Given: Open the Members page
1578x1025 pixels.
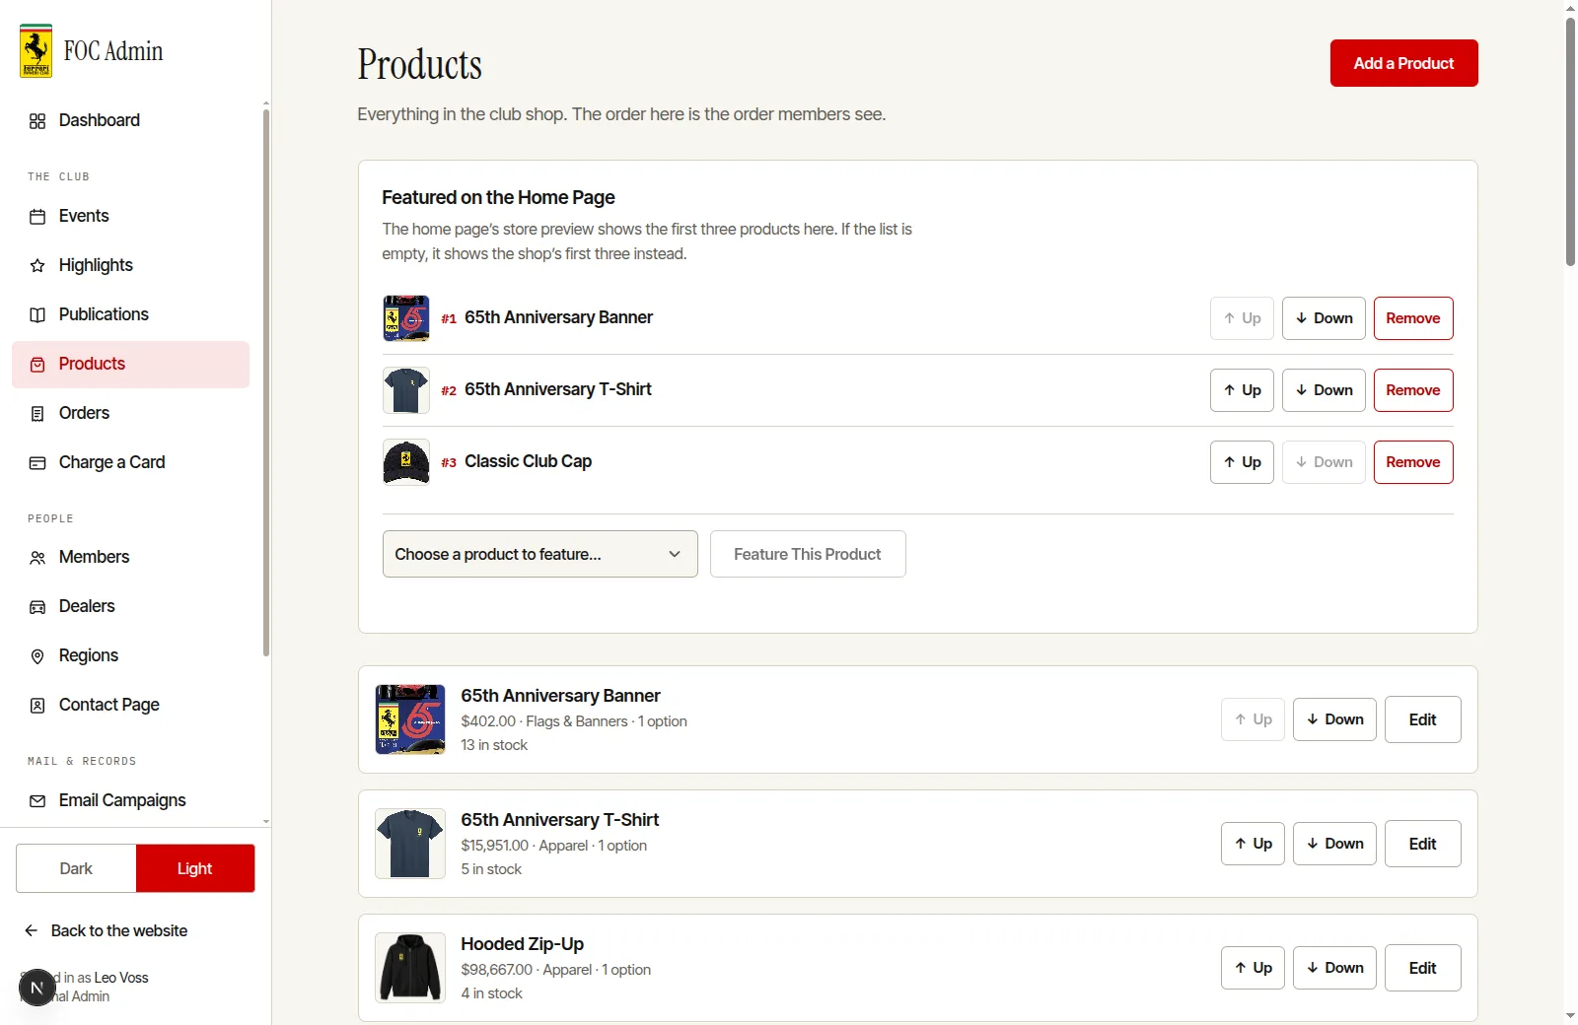Looking at the screenshot, I should coord(130,557).
